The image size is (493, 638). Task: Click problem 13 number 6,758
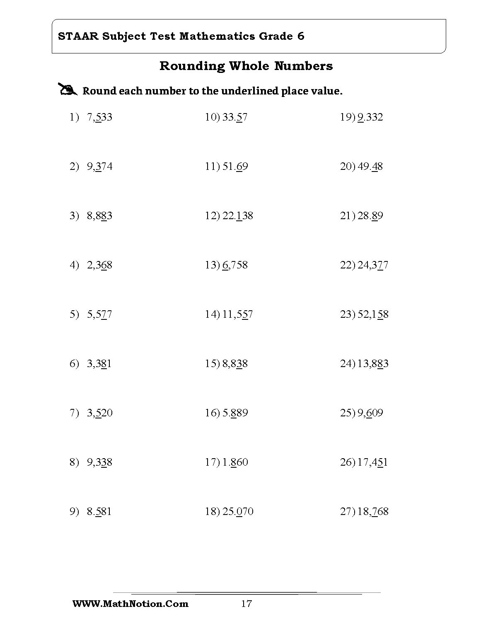coord(235,265)
